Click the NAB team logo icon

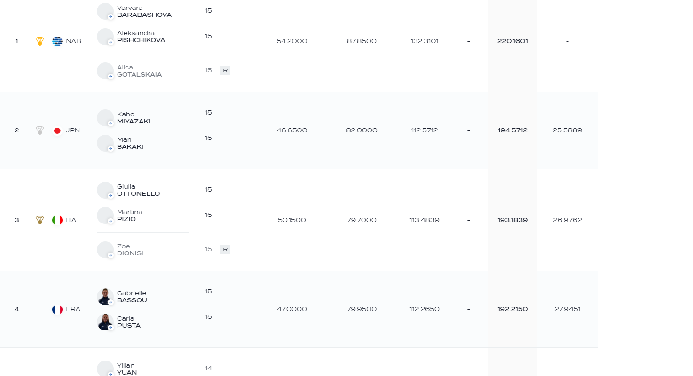57,41
